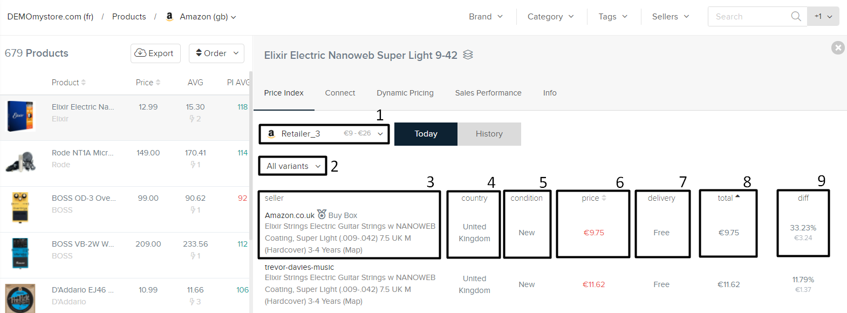Open the Brand filter dropdown
This screenshot has height=313, width=847.
[486, 17]
